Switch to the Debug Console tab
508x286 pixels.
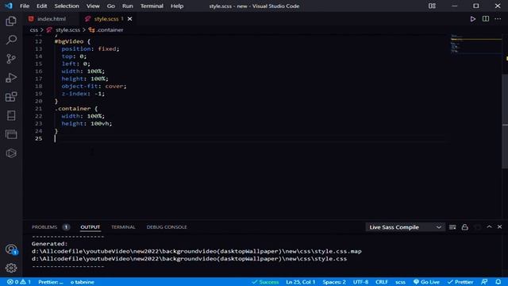167,227
